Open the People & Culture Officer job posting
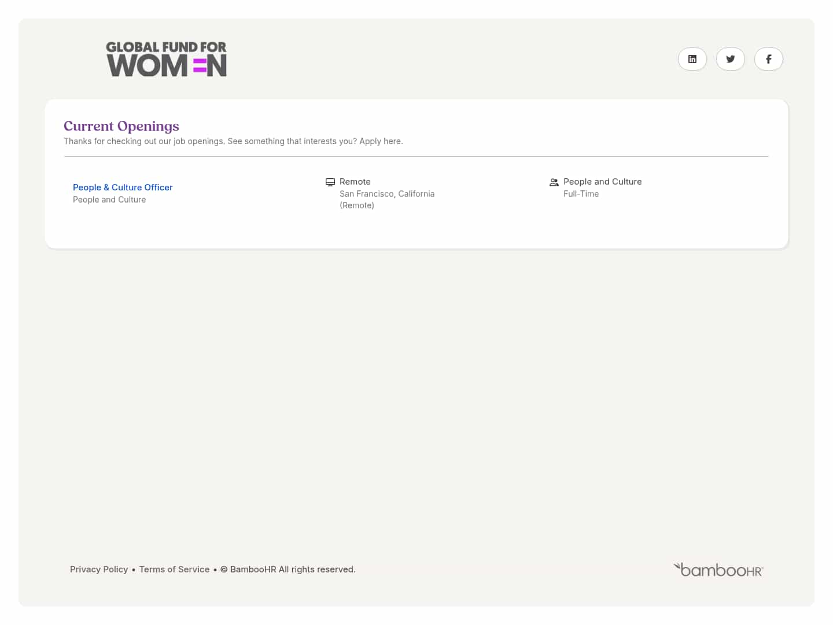 [x=123, y=187]
